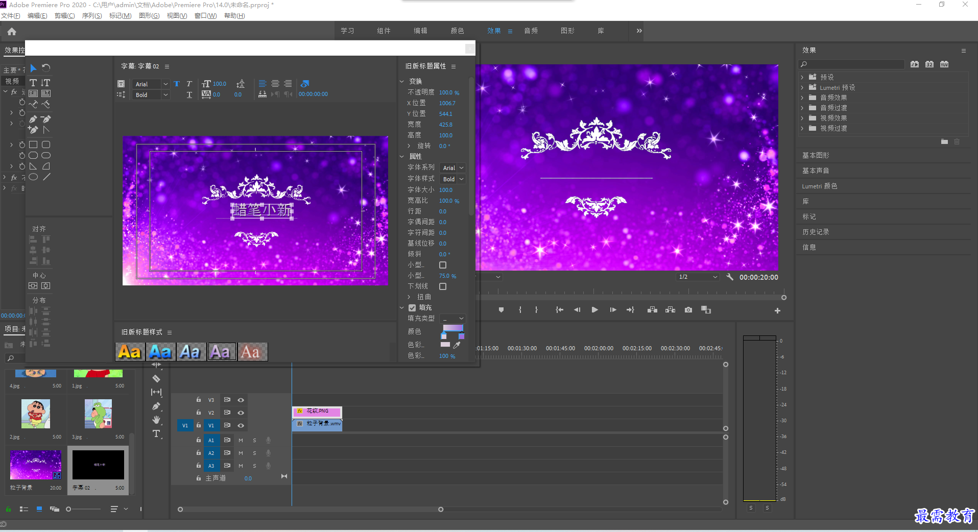Toggle V2 track output eye
The height and width of the screenshot is (532, 978).
point(241,413)
